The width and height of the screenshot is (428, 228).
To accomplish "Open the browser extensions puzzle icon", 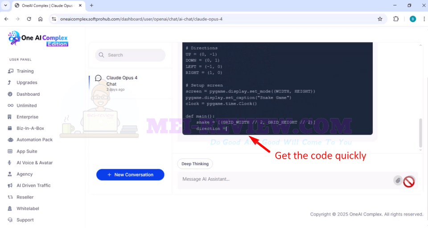I will pos(396,19).
